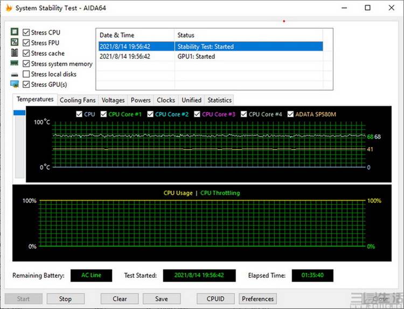
Task: Click the Test Started timestamp field
Action: 199,275
